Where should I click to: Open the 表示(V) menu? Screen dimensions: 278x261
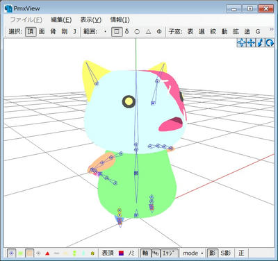[91, 20]
